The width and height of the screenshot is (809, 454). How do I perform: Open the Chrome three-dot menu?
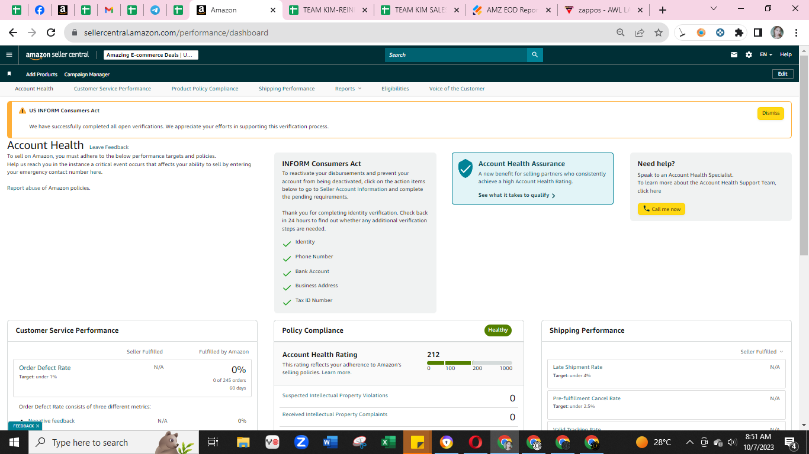coord(795,33)
